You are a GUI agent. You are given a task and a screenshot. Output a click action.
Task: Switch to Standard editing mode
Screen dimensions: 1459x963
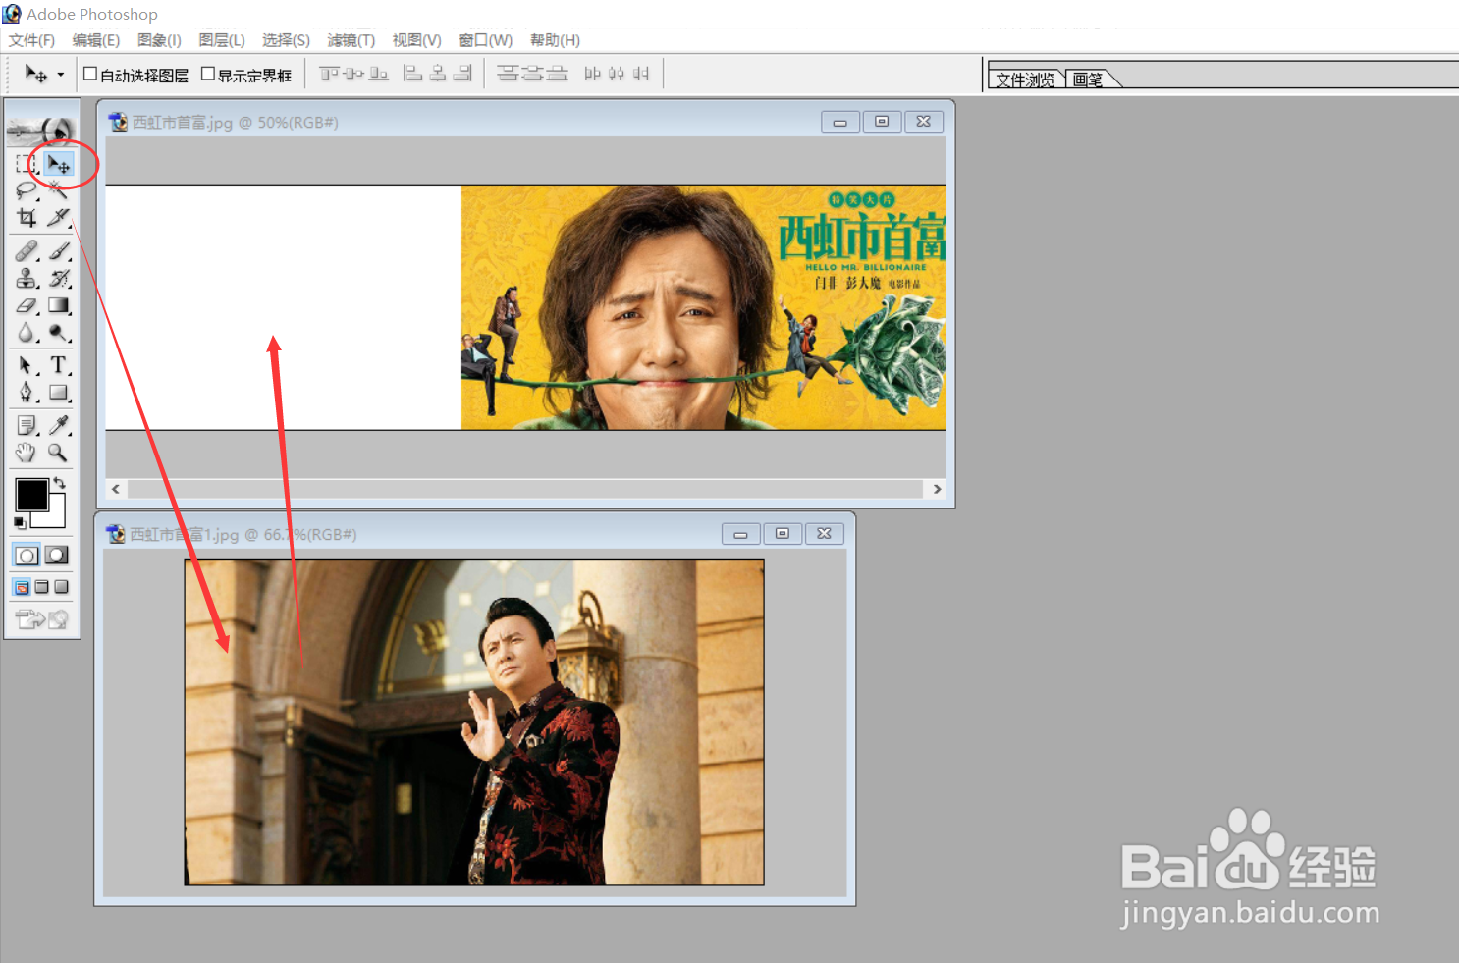[27, 556]
